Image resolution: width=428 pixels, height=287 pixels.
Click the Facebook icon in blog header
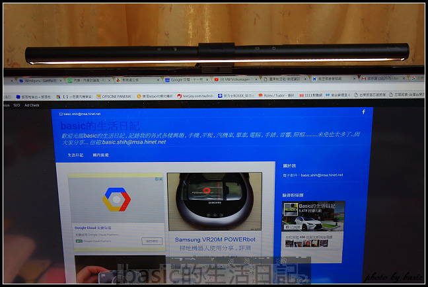tap(363, 112)
